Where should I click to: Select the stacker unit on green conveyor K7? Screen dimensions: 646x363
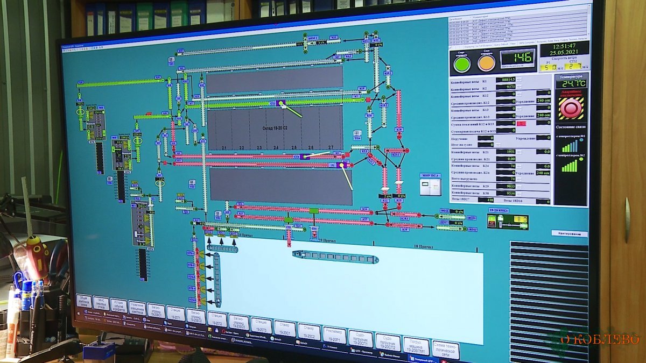point(282,103)
